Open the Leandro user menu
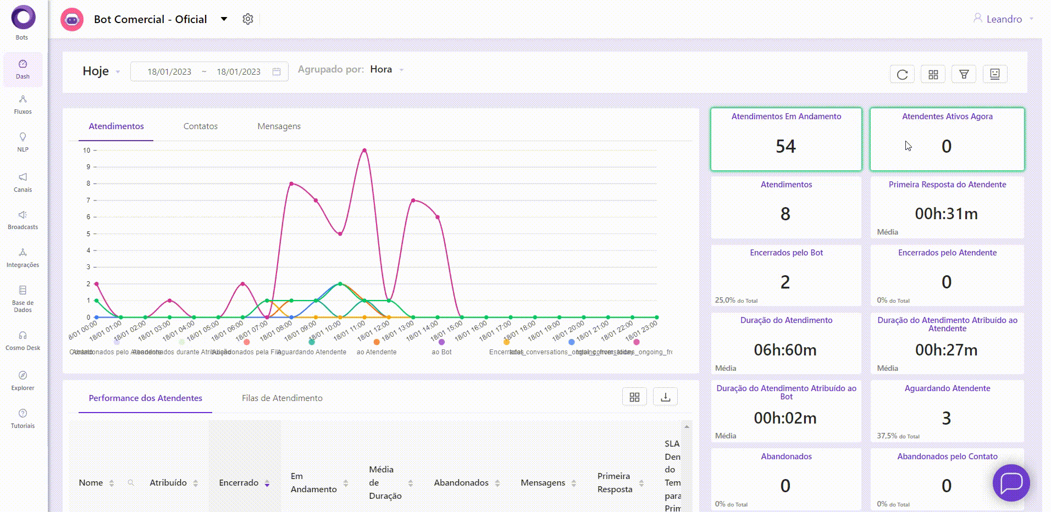1051x512 pixels. (1004, 19)
